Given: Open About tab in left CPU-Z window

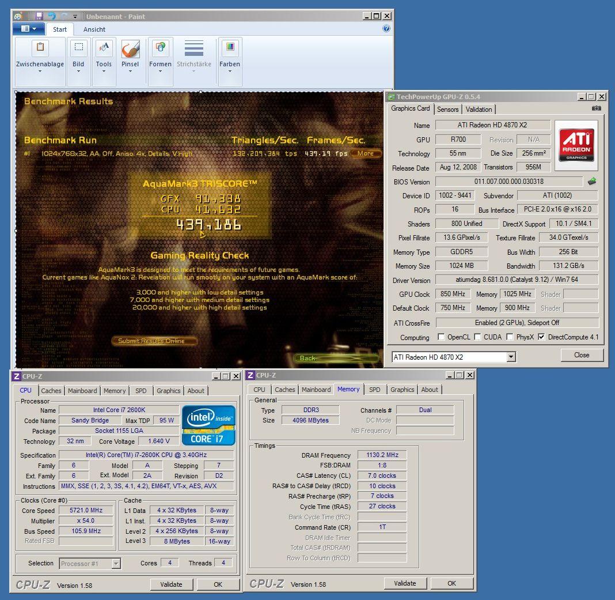Looking at the screenshot, I should (x=196, y=391).
